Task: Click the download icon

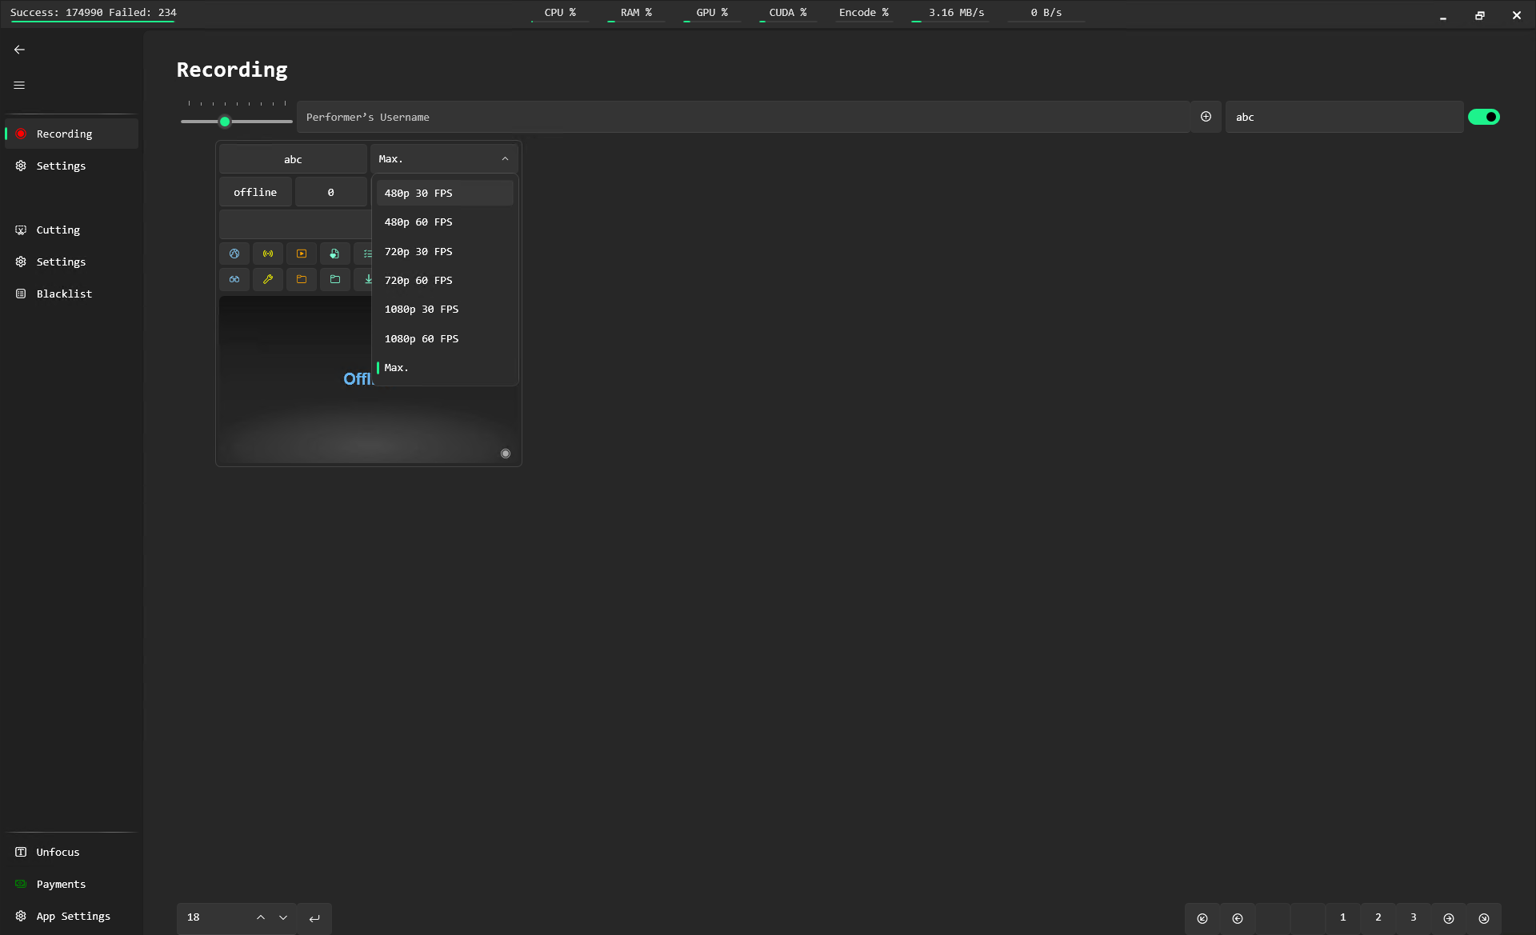Action: 366,279
